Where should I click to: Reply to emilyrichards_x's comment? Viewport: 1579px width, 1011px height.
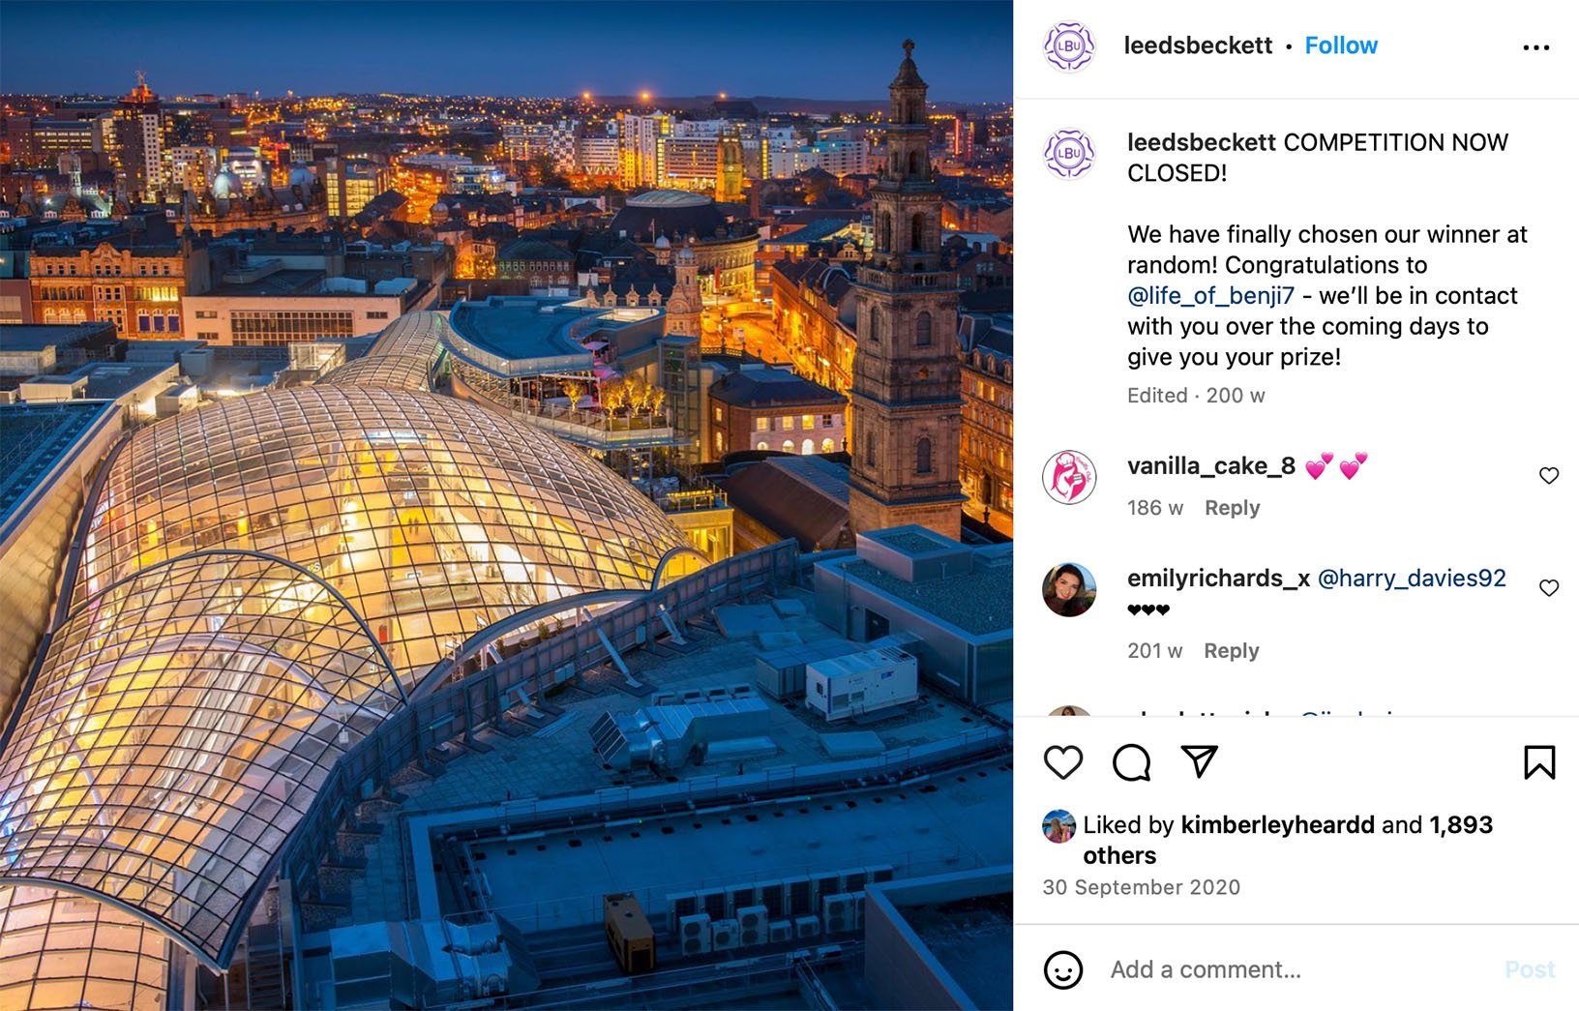1231,651
